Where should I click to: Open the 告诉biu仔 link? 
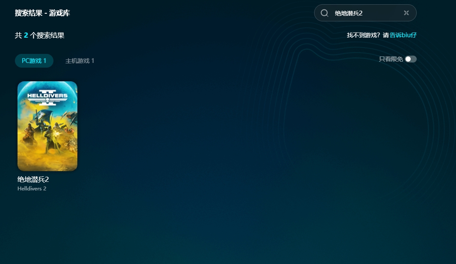coord(403,35)
